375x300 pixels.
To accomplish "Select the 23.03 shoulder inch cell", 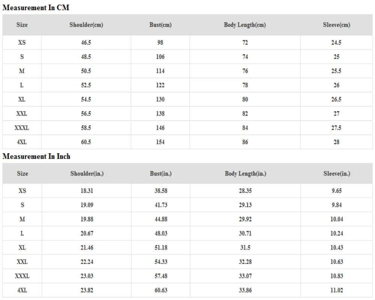I will tap(87, 276).
